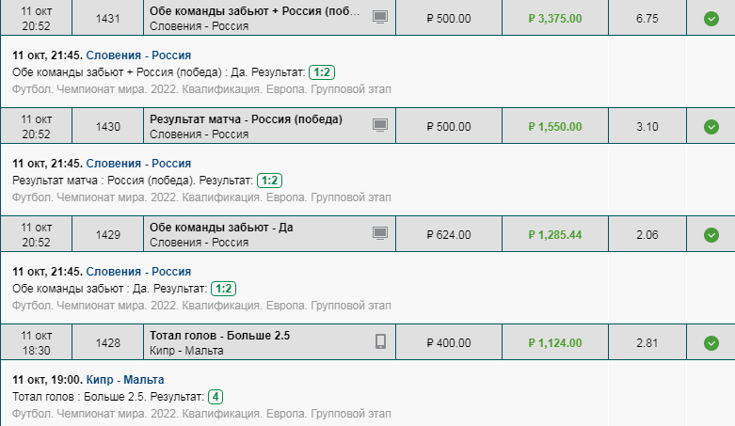735x426 pixels.
Task: Click mobile phone icon on bet 1428
Action: click(380, 341)
